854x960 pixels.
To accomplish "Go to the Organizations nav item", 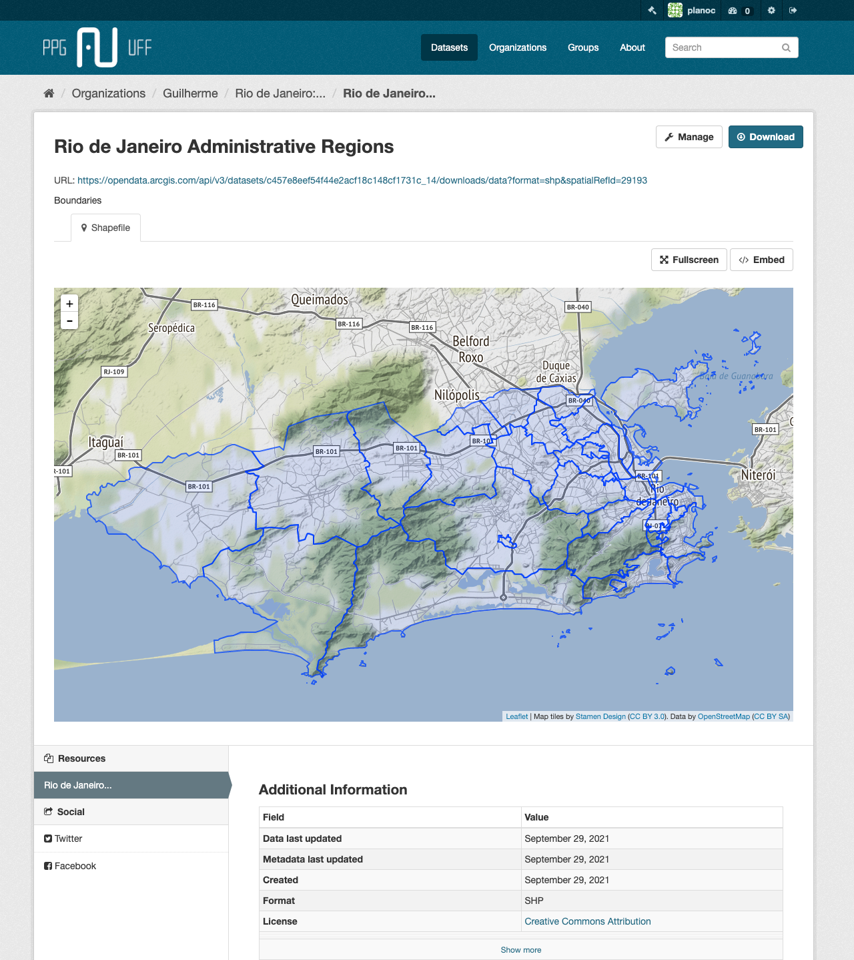I will tap(517, 47).
